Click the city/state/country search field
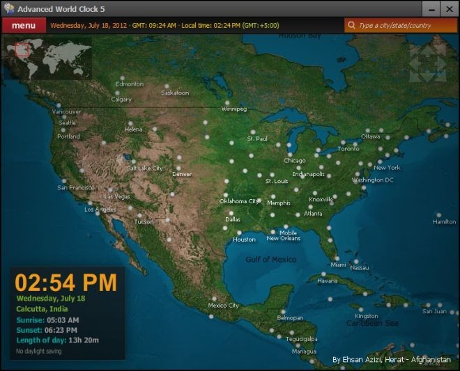460x371 pixels. (x=401, y=26)
